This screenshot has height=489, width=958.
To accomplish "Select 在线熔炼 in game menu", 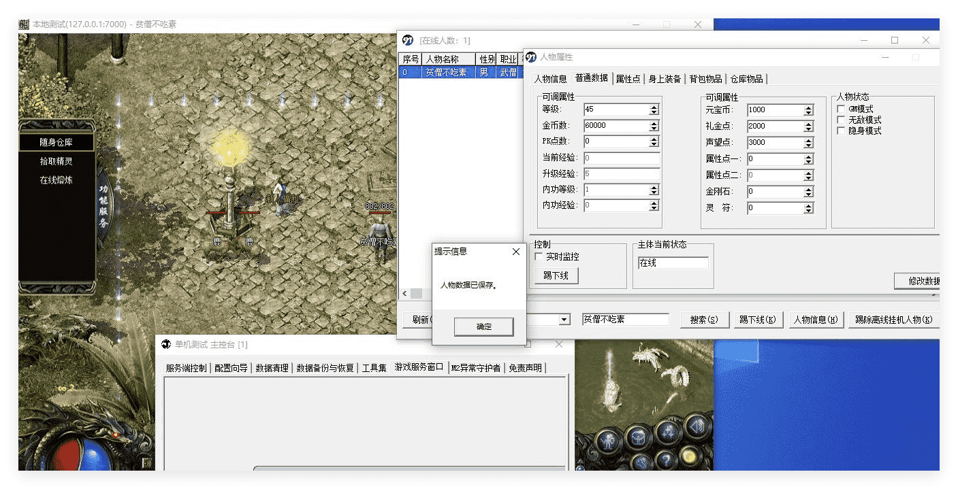I will click(56, 180).
